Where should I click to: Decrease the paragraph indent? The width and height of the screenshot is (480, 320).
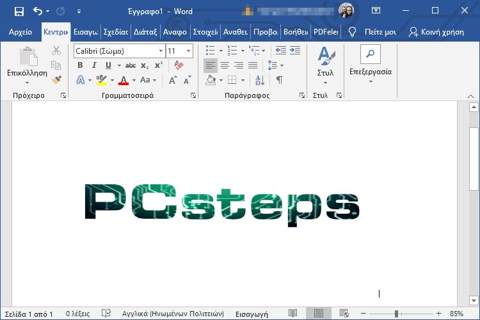tap(281, 50)
